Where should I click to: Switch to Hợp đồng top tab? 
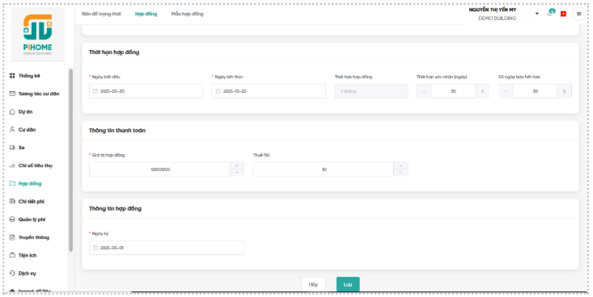click(146, 14)
